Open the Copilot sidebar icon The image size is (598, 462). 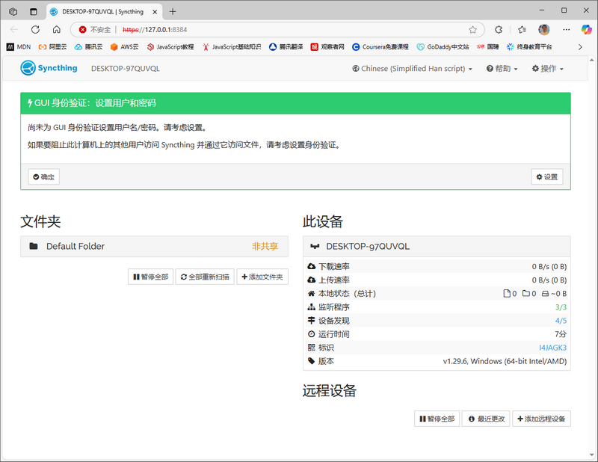point(586,30)
